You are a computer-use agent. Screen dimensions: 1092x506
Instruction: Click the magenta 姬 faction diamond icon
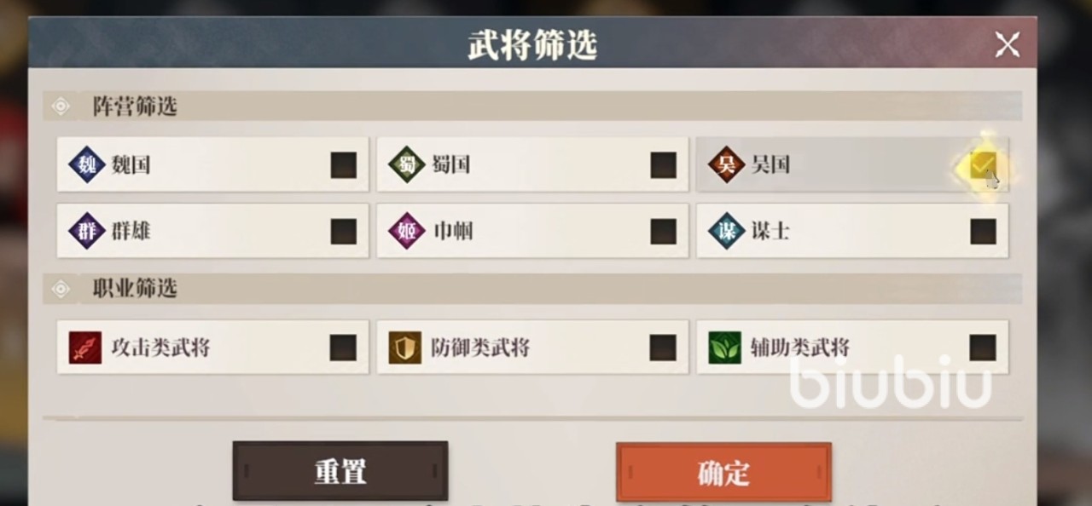(406, 231)
